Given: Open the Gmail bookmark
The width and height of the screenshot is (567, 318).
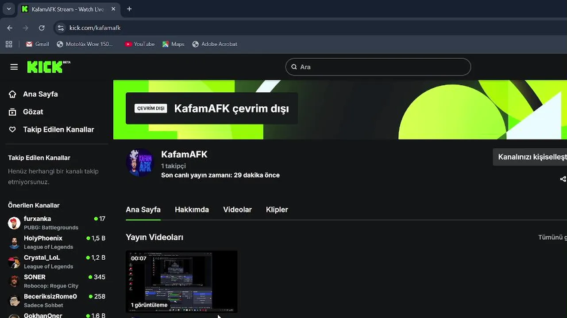Looking at the screenshot, I should tap(38, 44).
